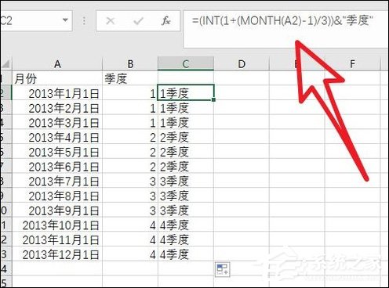Select 1季度 cell beside 2013年3月1日
Viewport: 389px width, 288px height.
[x=186, y=123]
